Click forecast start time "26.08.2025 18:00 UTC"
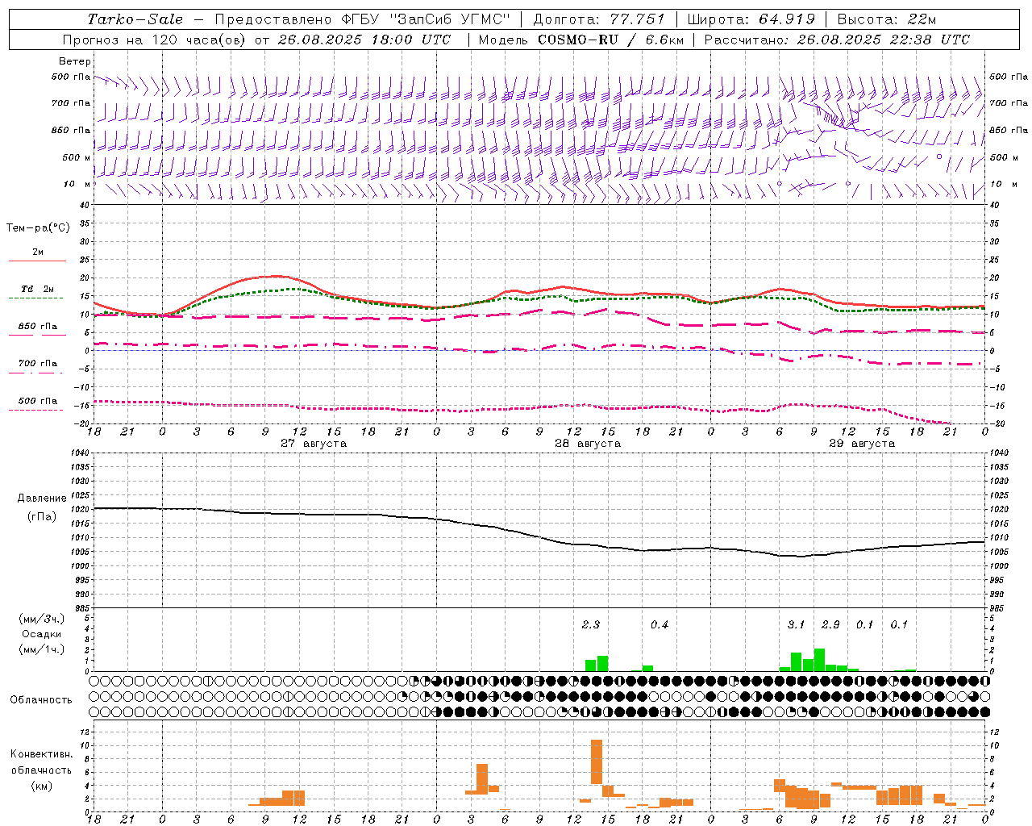1032x826 pixels. coord(364,40)
